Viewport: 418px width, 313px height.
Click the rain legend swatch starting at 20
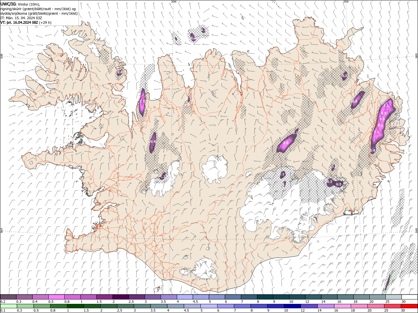coord(376,306)
